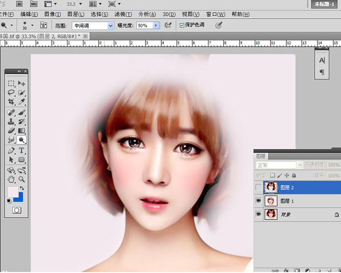Toggle the 保护色调 checkbox
The width and height of the screenshot is (341, 273).
[x=182, y=26]
